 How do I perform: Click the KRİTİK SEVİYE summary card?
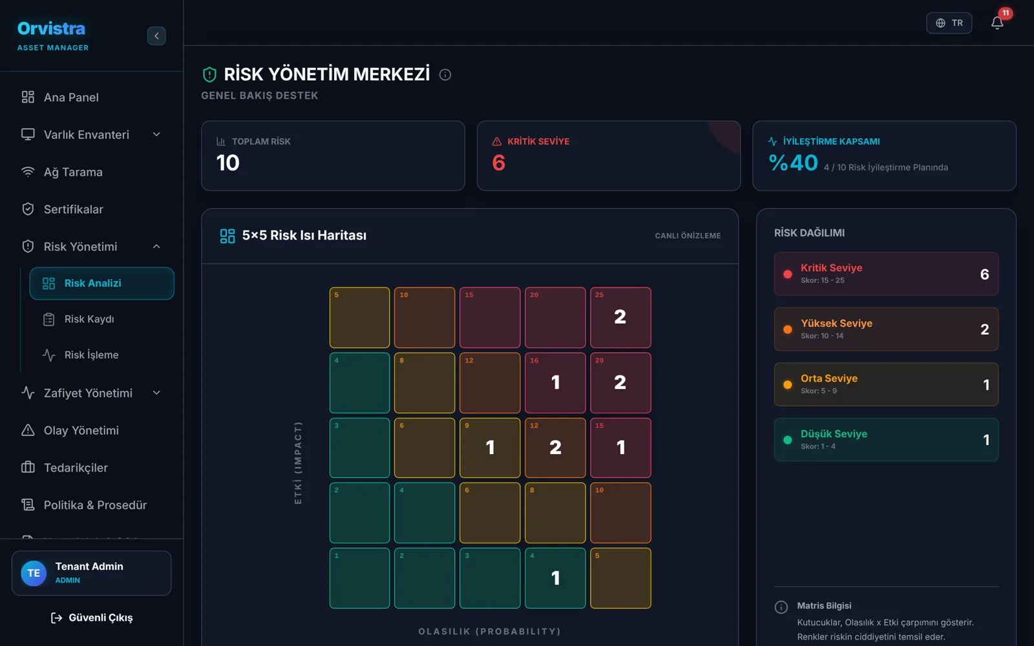click(x=609, y=156)
